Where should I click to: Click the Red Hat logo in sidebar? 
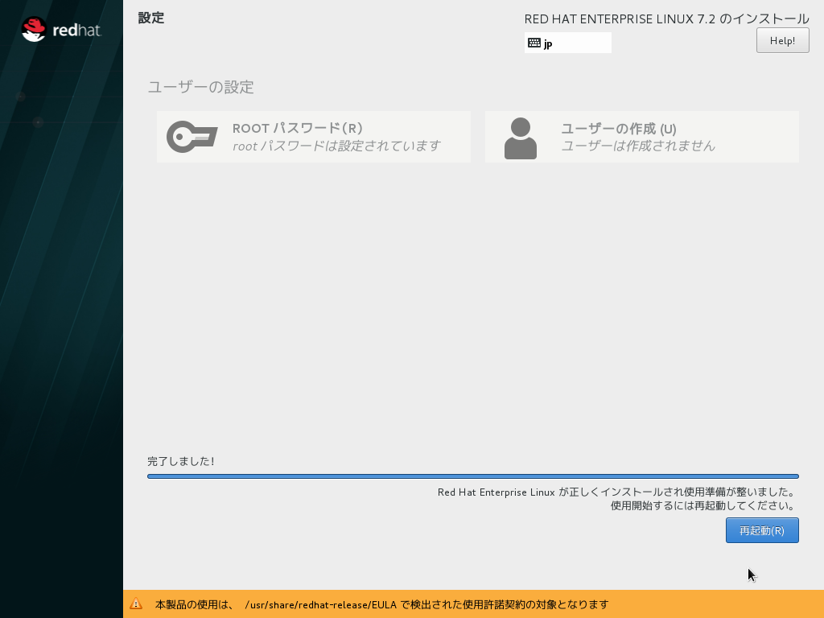tap(61, 30)
